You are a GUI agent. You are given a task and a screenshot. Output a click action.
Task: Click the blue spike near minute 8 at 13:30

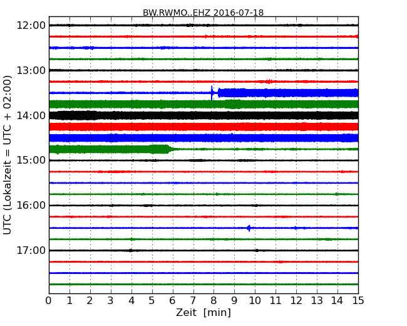point(212,93)
